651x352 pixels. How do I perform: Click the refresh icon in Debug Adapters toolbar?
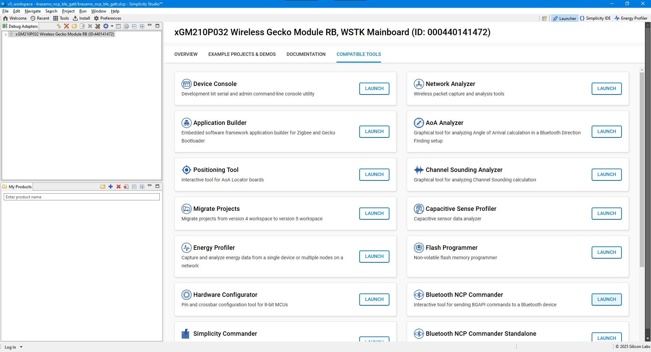tap(59, 26)
